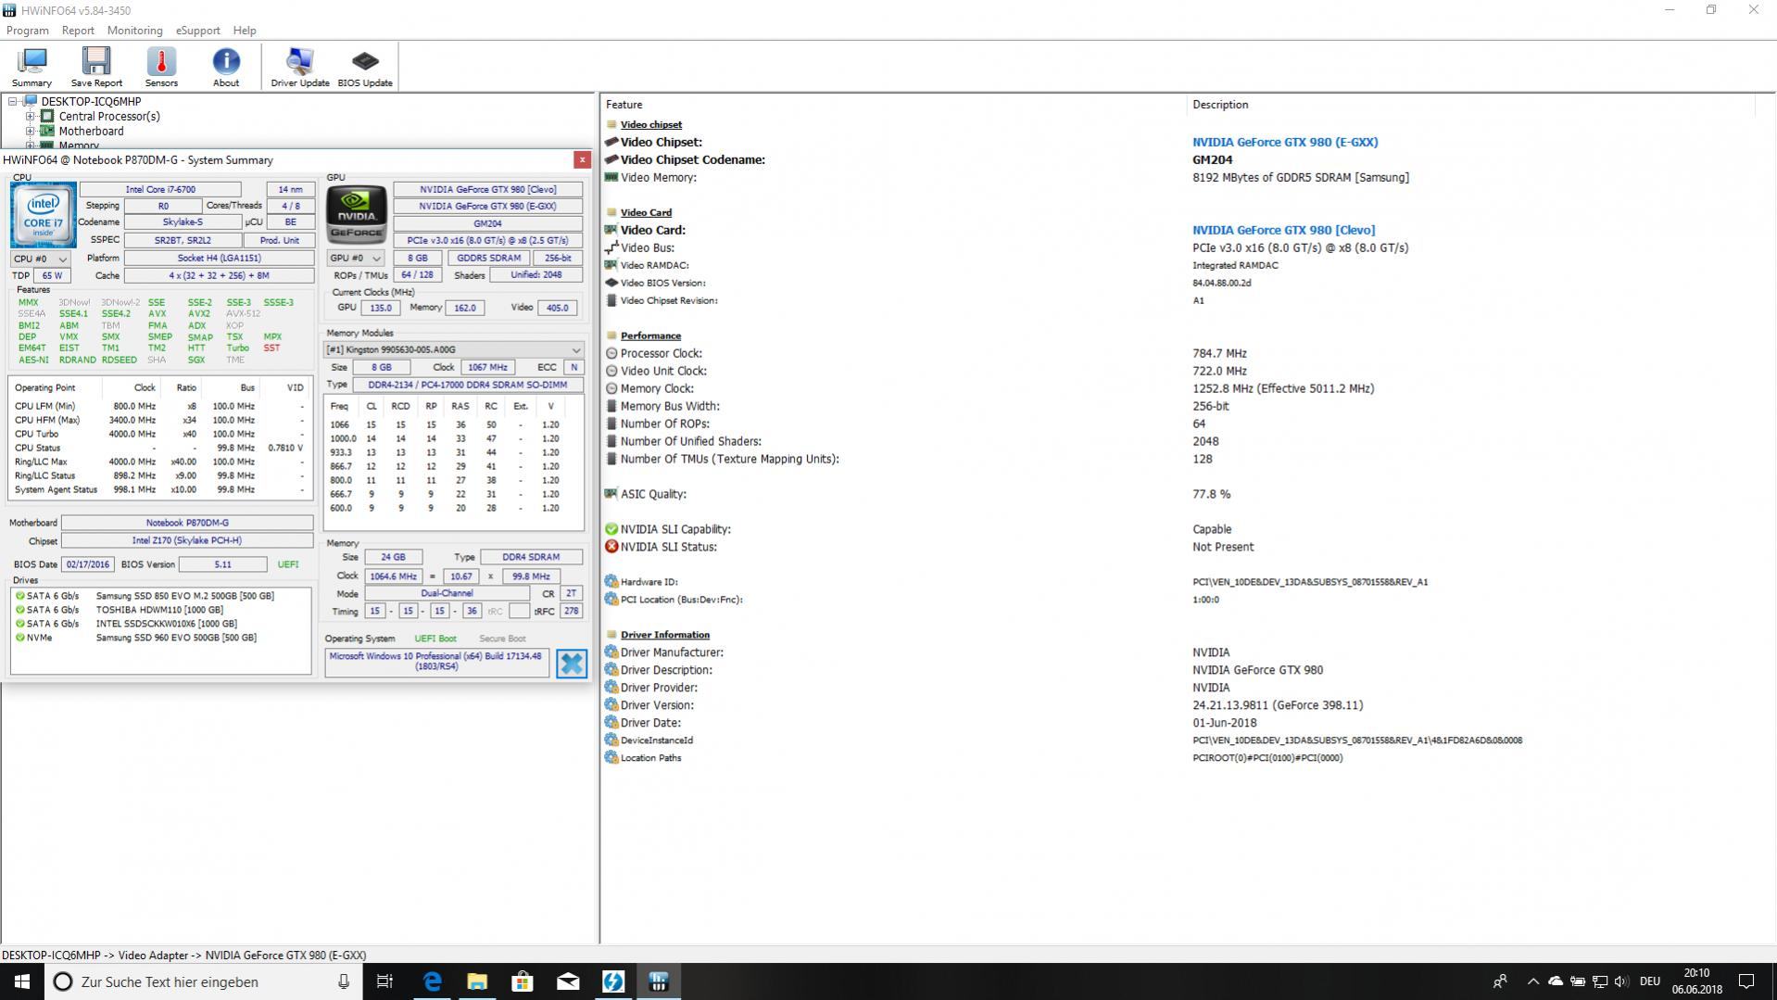Open Microsoft Store from taskbar

click(523, 981)
